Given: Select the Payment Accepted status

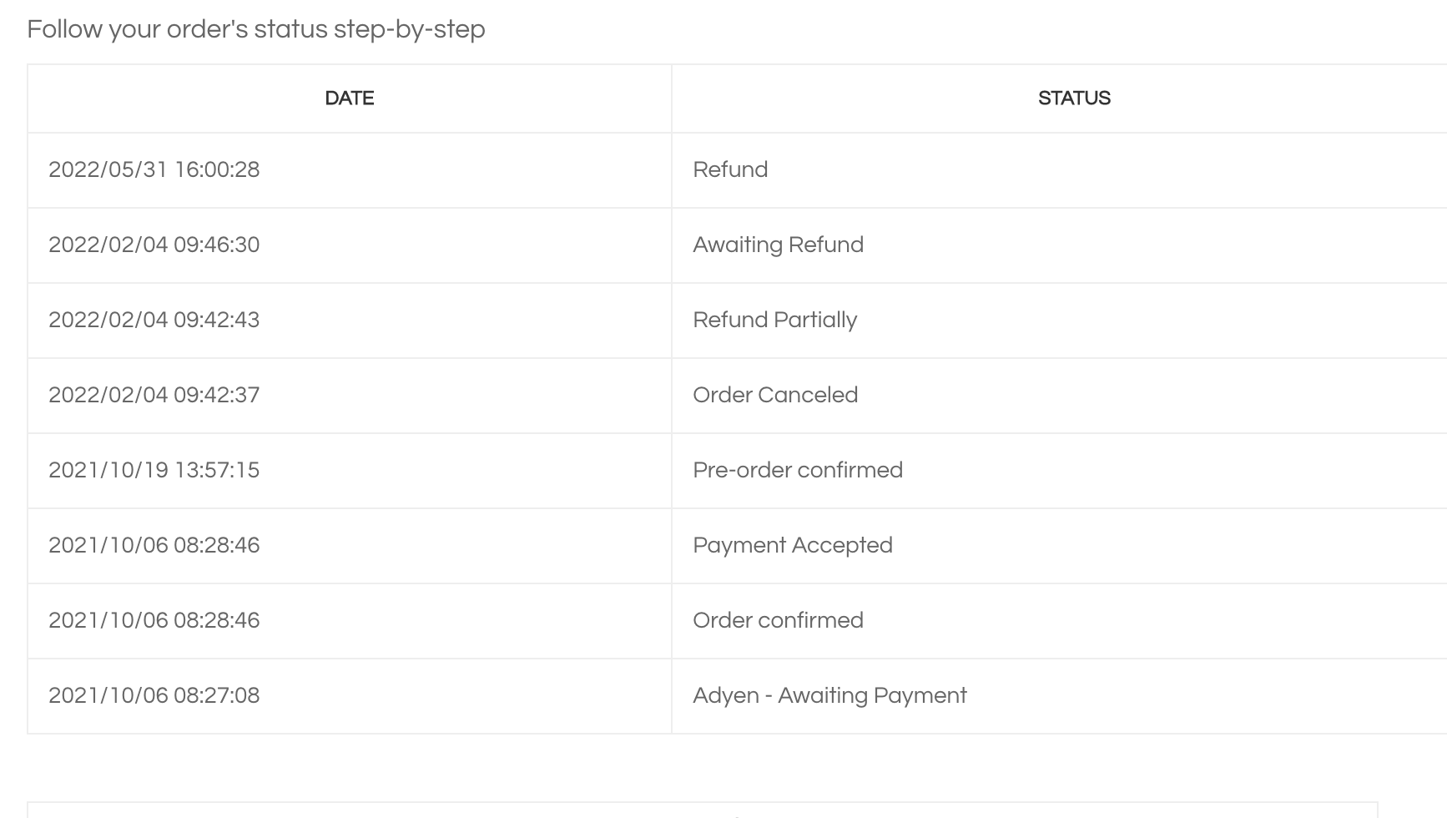Looking at the screenshot, I should pos(792,546).
